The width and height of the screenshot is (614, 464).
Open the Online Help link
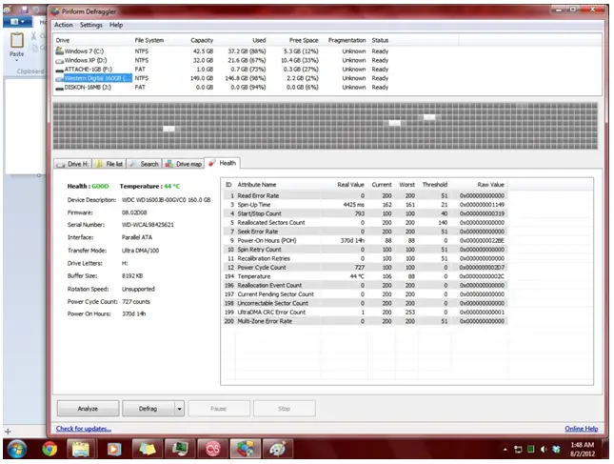click(x=581, y=429)
